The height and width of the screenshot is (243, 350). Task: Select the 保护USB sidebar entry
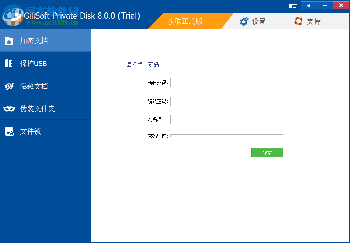click(33, 63)
